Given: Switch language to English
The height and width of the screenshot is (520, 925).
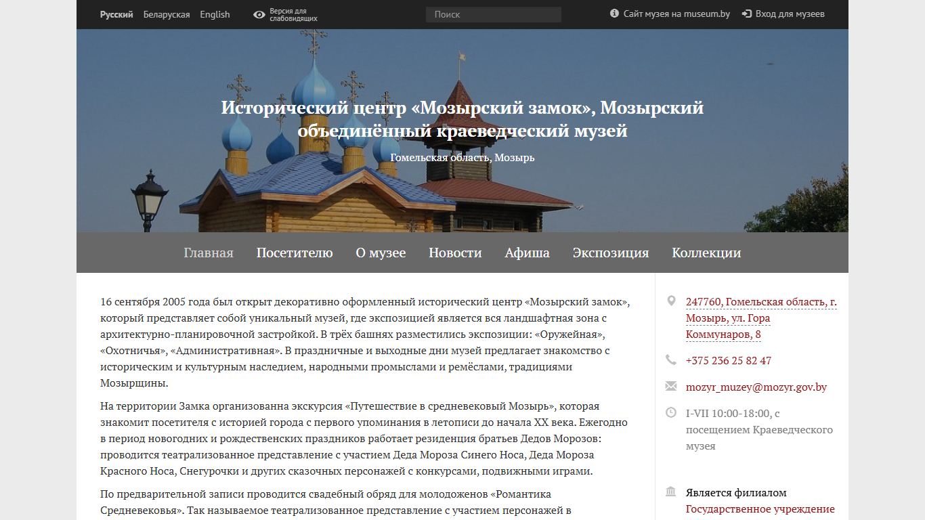Looking at the screenshot, I should [x=215, y=14].
